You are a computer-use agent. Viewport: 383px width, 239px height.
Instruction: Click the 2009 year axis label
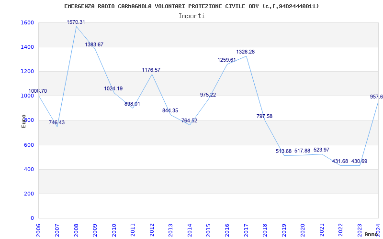click(95, 230)
